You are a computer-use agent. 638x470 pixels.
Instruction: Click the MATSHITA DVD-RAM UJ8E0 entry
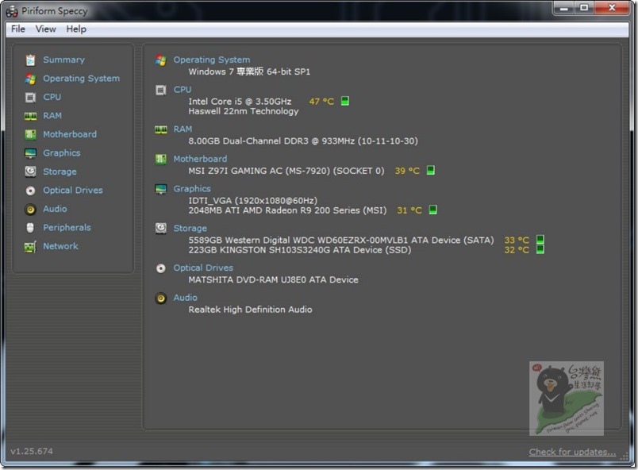point(274,280)
